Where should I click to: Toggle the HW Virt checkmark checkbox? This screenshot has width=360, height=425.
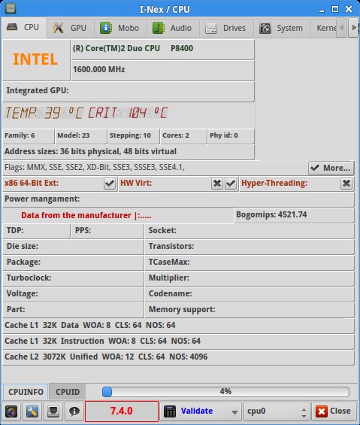point(231,184)
